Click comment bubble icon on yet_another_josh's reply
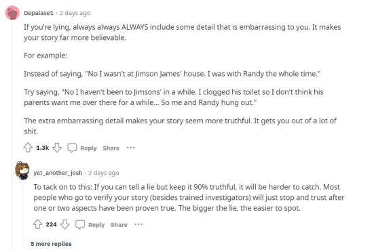This screenshot has width=374, height=250. click(80, 224)
